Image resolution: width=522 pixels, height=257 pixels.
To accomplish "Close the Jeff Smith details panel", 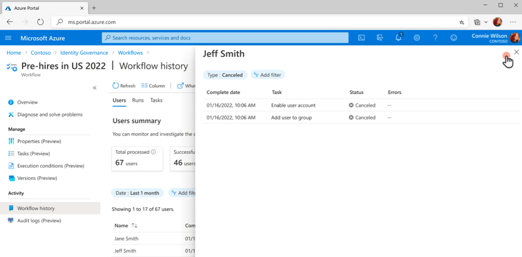I will click(516, 52).
